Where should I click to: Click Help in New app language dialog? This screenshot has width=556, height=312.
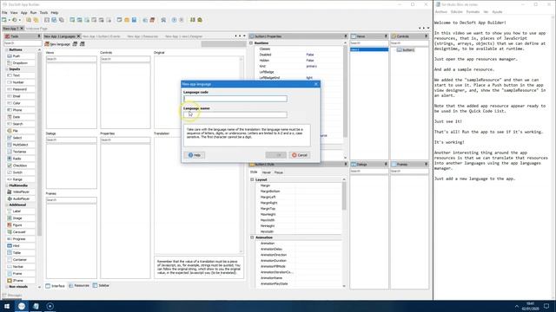(x=195, y=155)
